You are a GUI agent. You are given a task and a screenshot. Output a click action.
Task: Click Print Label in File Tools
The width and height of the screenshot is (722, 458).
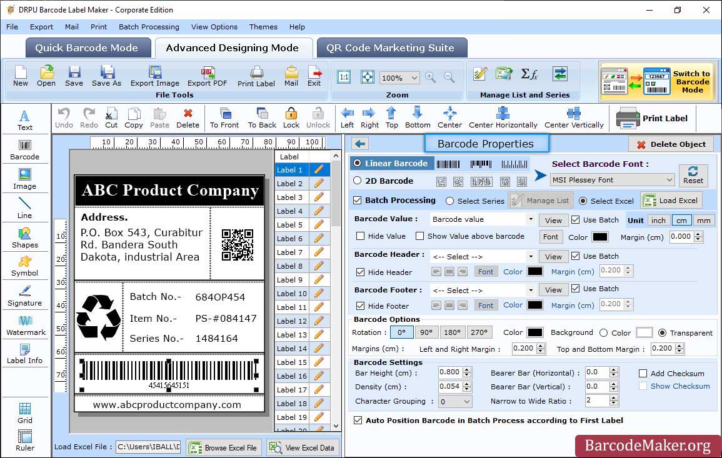point(256,76)
